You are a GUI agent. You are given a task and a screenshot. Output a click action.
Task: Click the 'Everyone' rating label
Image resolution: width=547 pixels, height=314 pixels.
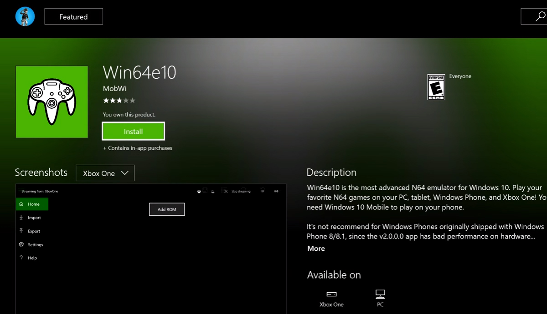(x=460, y=76)
